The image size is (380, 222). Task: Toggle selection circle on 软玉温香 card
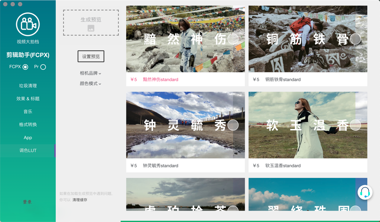[x=355, y=125]
